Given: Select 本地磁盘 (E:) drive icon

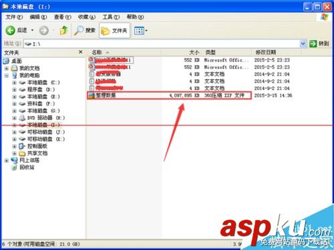Looking at the screenshot, I should pos(22,97).
